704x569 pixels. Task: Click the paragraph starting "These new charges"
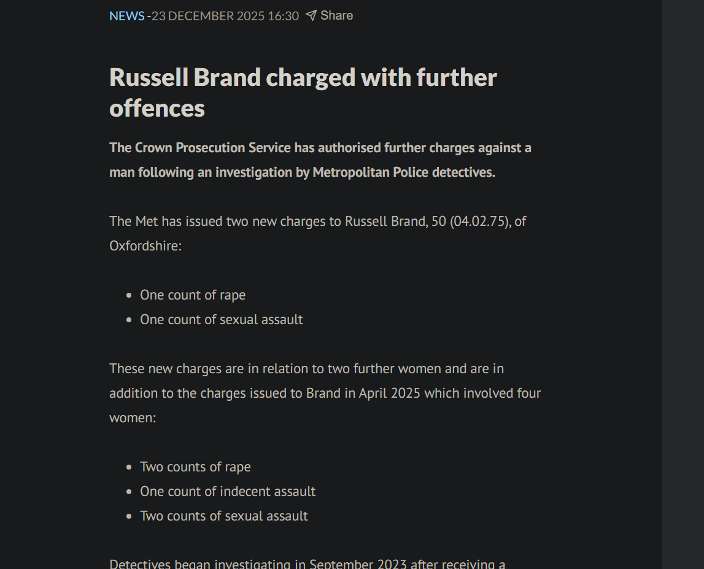tap(306, 369)
